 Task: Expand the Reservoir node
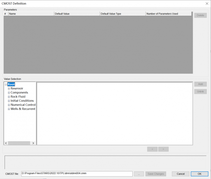tap(9, 89)
